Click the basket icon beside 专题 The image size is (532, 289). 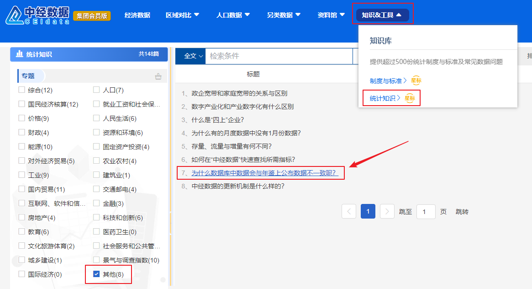click(158, 76)
